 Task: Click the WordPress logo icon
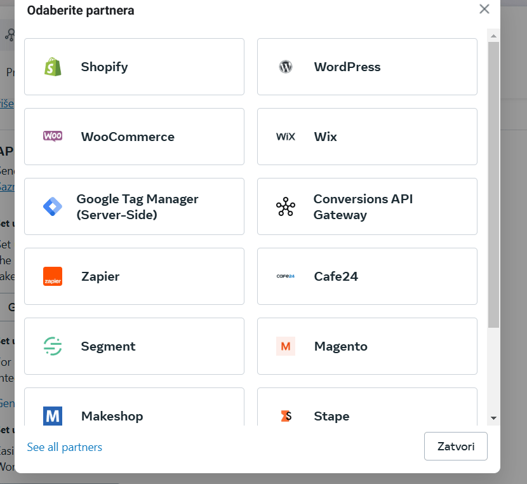pyautogui.click(x=286, y=67)
